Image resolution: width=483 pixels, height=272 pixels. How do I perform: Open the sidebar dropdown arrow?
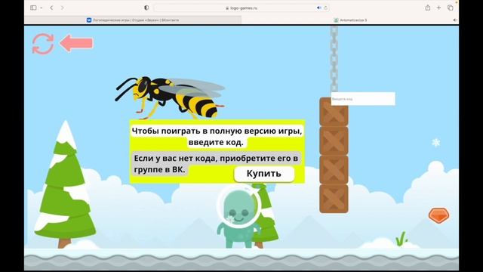[x=42, y=8]
